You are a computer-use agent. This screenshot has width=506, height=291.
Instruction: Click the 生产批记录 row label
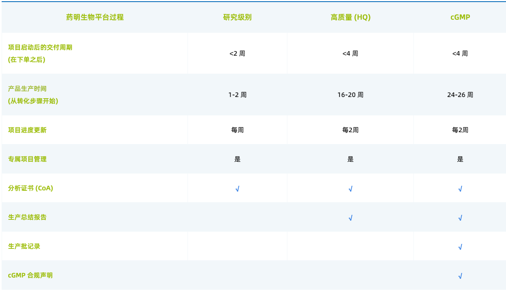[x=24, y=246]
